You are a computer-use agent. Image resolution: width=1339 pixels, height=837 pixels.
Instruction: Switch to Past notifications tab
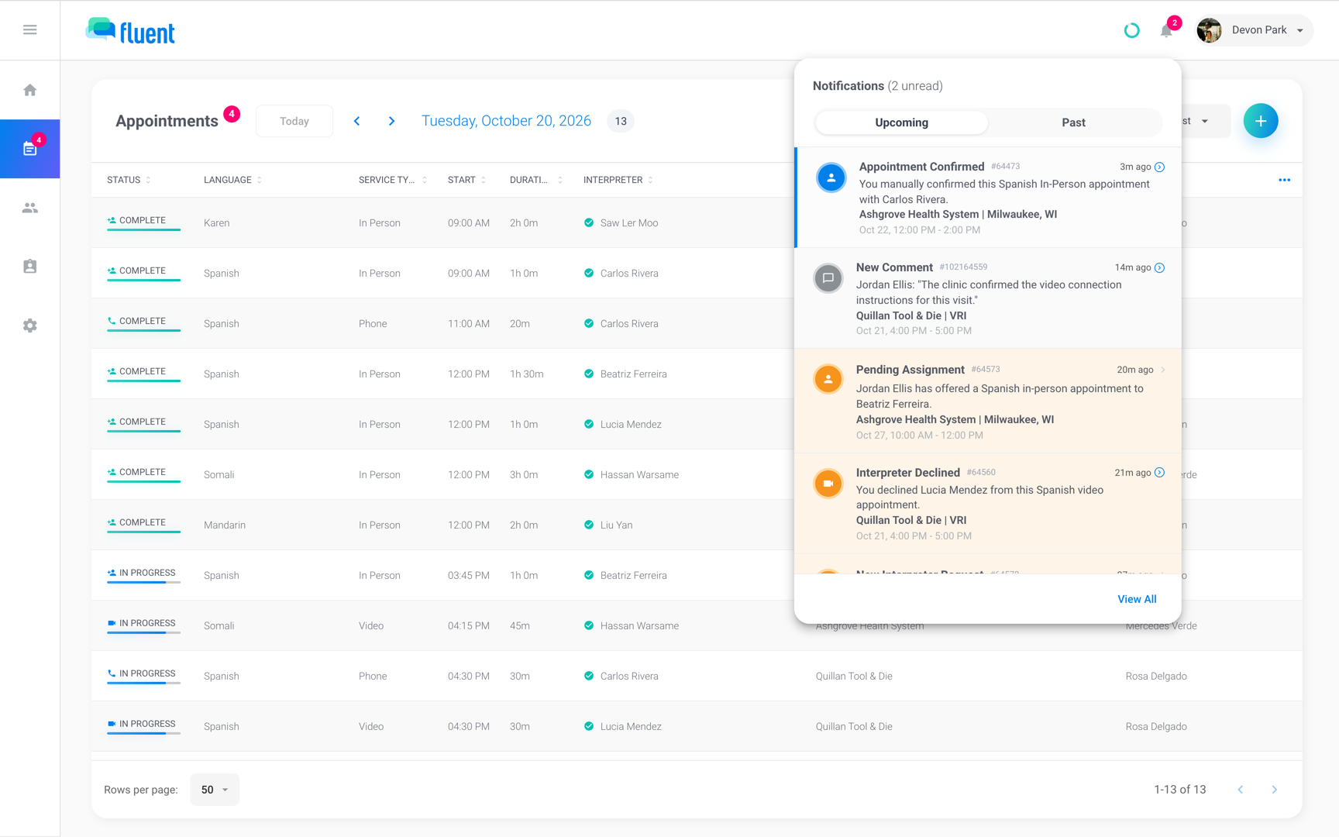pos(1074,122)
